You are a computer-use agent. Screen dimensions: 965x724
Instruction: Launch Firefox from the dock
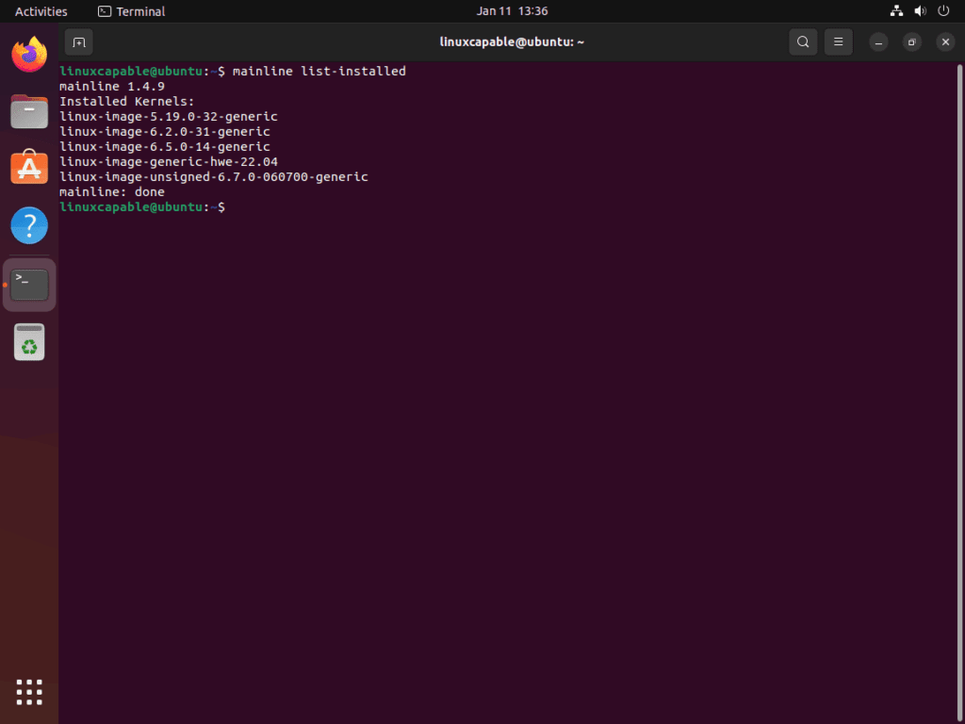(28, 55)
